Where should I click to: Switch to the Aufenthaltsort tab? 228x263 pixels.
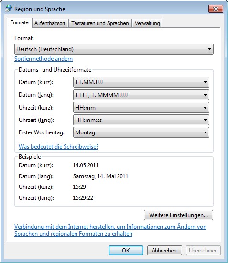50,23
